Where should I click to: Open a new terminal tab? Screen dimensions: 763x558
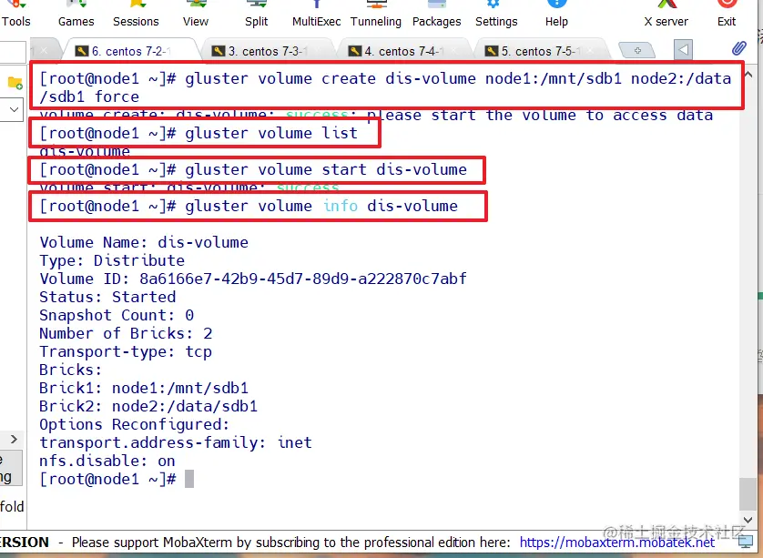pyautogui.click(x=637, y=50)
